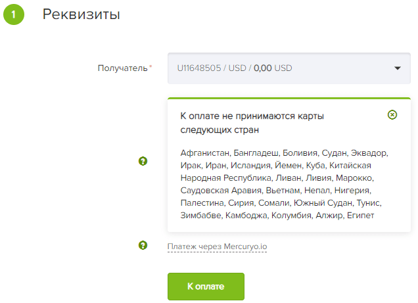Click the tooltip title about unaccepted cards

coord(253,122)
